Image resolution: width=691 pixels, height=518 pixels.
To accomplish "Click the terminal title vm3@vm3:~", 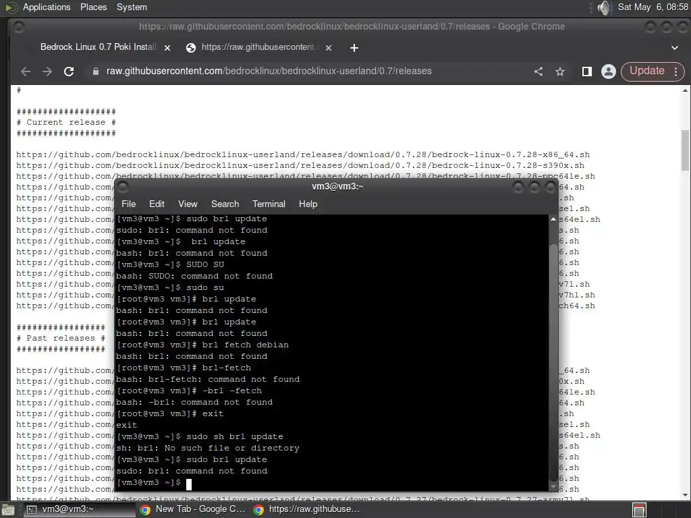I will coord(337,186).
